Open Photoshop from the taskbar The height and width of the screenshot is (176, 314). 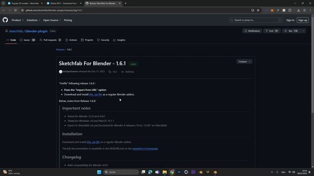(179, 172)
